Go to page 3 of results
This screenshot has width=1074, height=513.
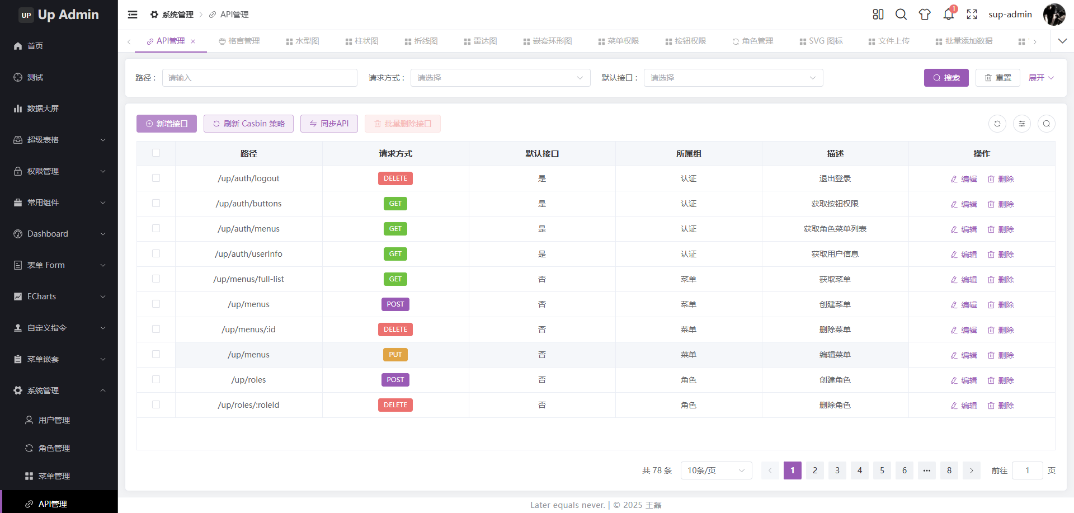click(x=837, y=470)
